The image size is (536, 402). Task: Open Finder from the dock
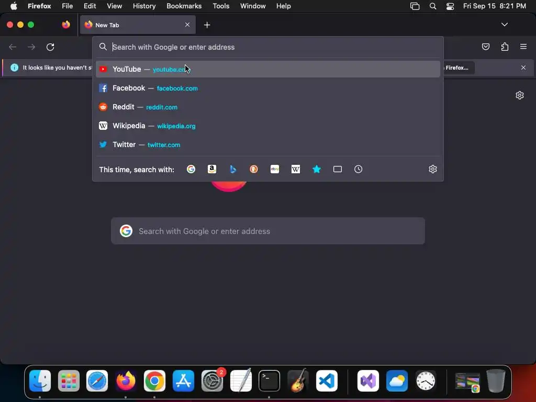point(40,381)
